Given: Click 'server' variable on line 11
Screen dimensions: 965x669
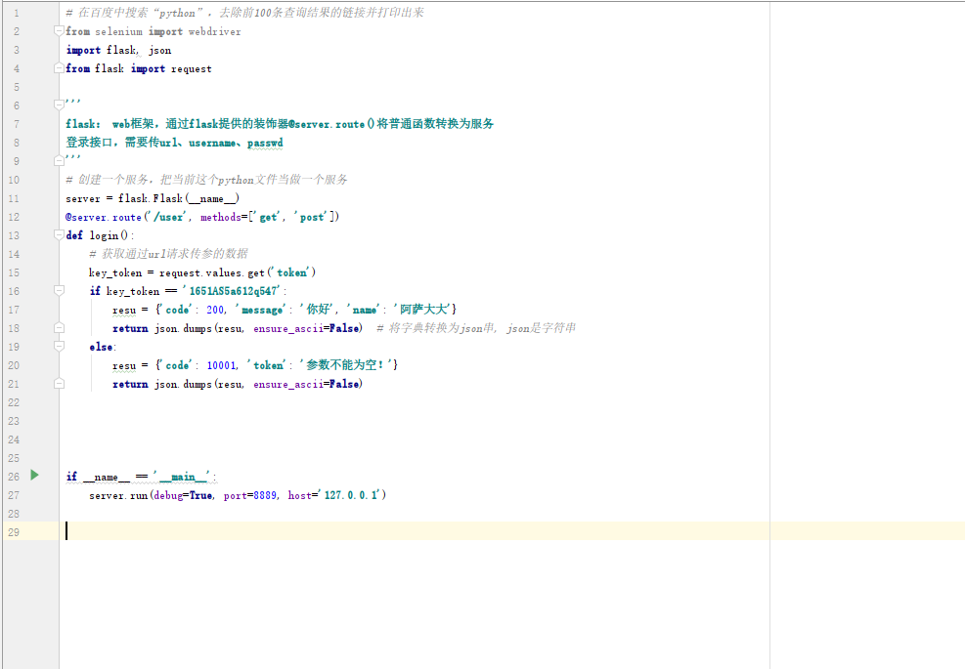Looking at the screenshot, I should (82, 198).
